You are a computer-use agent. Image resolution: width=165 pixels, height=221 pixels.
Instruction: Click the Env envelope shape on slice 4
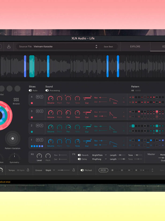(x=114, y=100)
